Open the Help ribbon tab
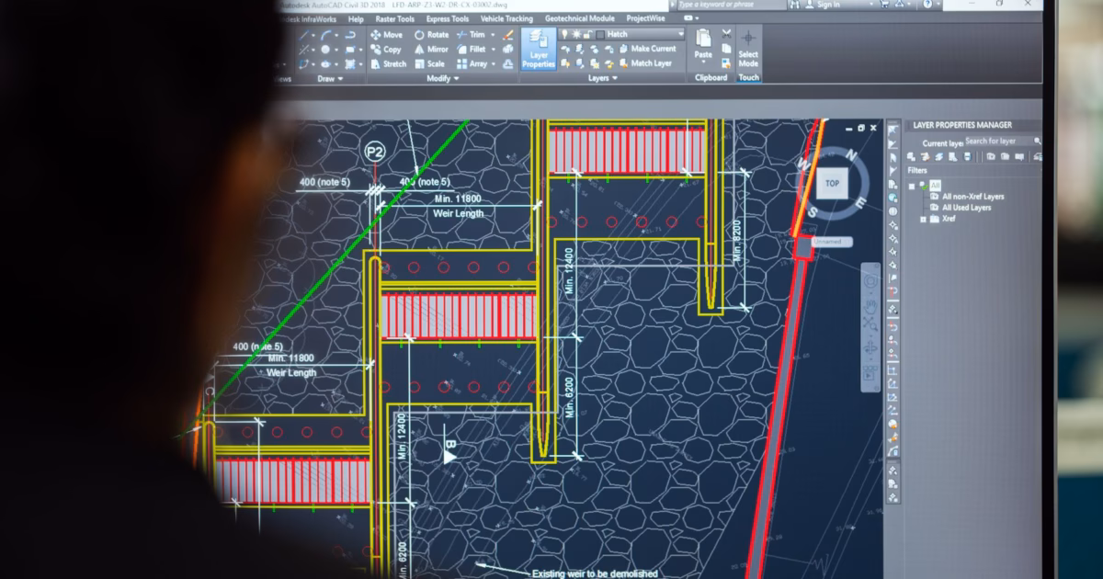 pos(356,18)
